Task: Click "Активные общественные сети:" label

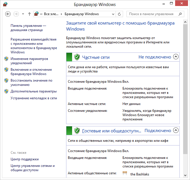Action: pos(92,173)
